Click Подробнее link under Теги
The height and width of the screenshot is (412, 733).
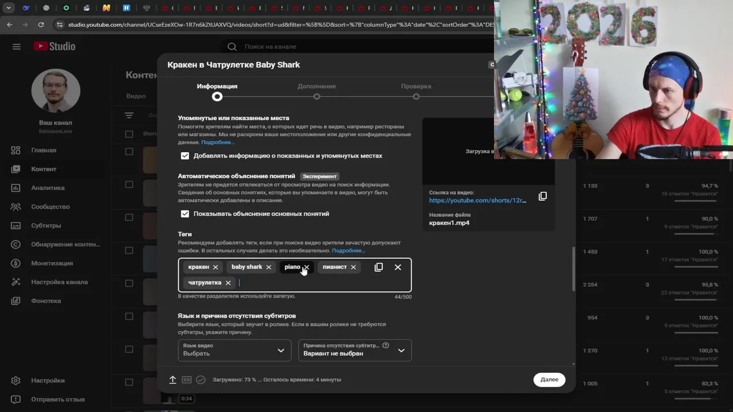pos(348,251)
